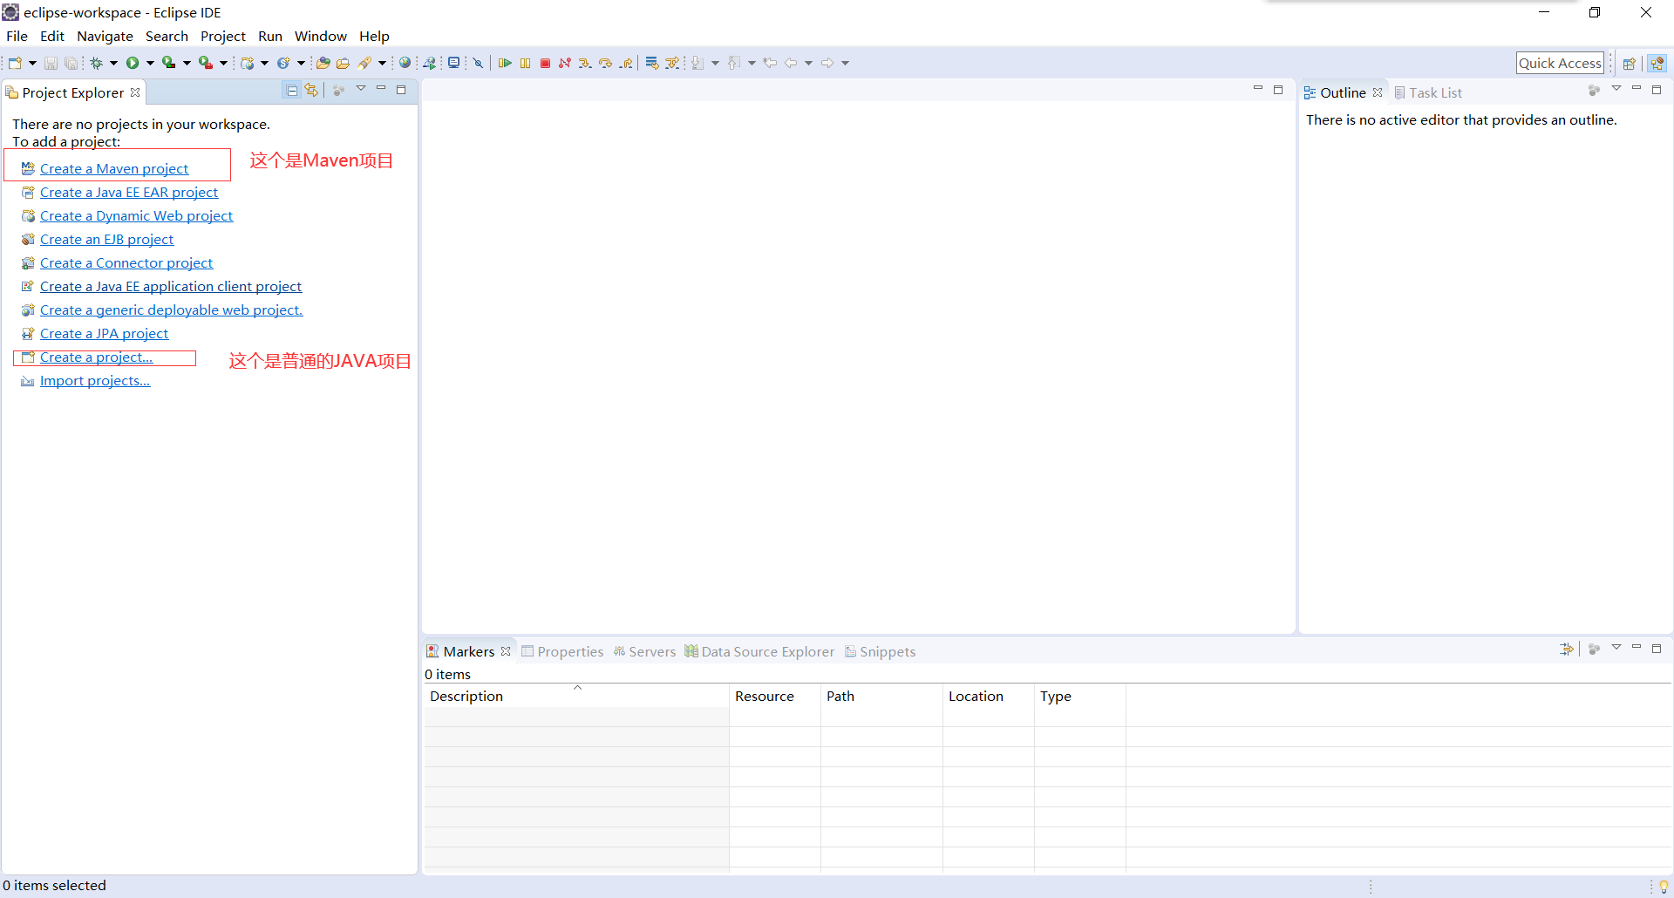
Task: Click the New wizard toolbar icon
Action: [15, 63]
